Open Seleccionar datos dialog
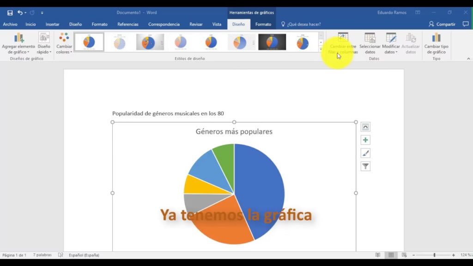The height and width of the screenshot is (266, 473). click(x=370, y=43)
